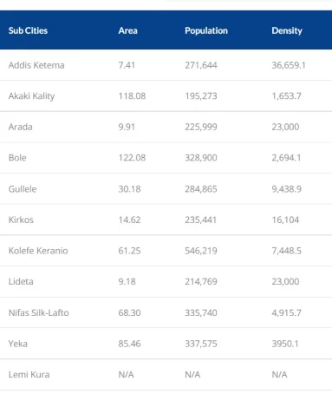
Task: Click the Yeka sub city name
Action: pos(18,344)
